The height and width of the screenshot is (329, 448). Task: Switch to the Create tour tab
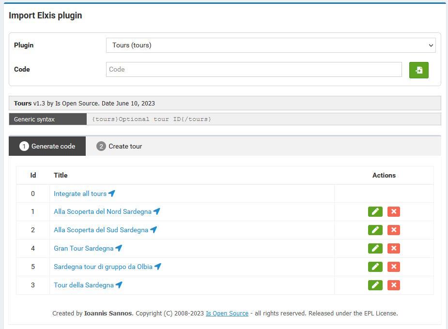point(119,146)
